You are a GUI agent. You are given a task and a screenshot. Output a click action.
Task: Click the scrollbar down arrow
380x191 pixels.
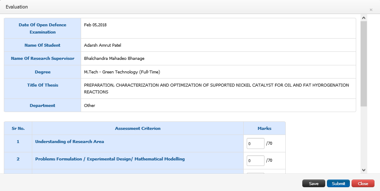click(363, 170)
